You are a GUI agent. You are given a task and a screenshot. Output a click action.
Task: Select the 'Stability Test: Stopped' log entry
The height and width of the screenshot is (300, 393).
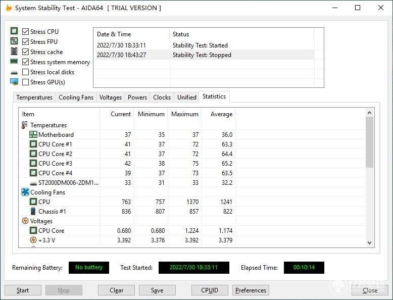(x=204, y=55)
